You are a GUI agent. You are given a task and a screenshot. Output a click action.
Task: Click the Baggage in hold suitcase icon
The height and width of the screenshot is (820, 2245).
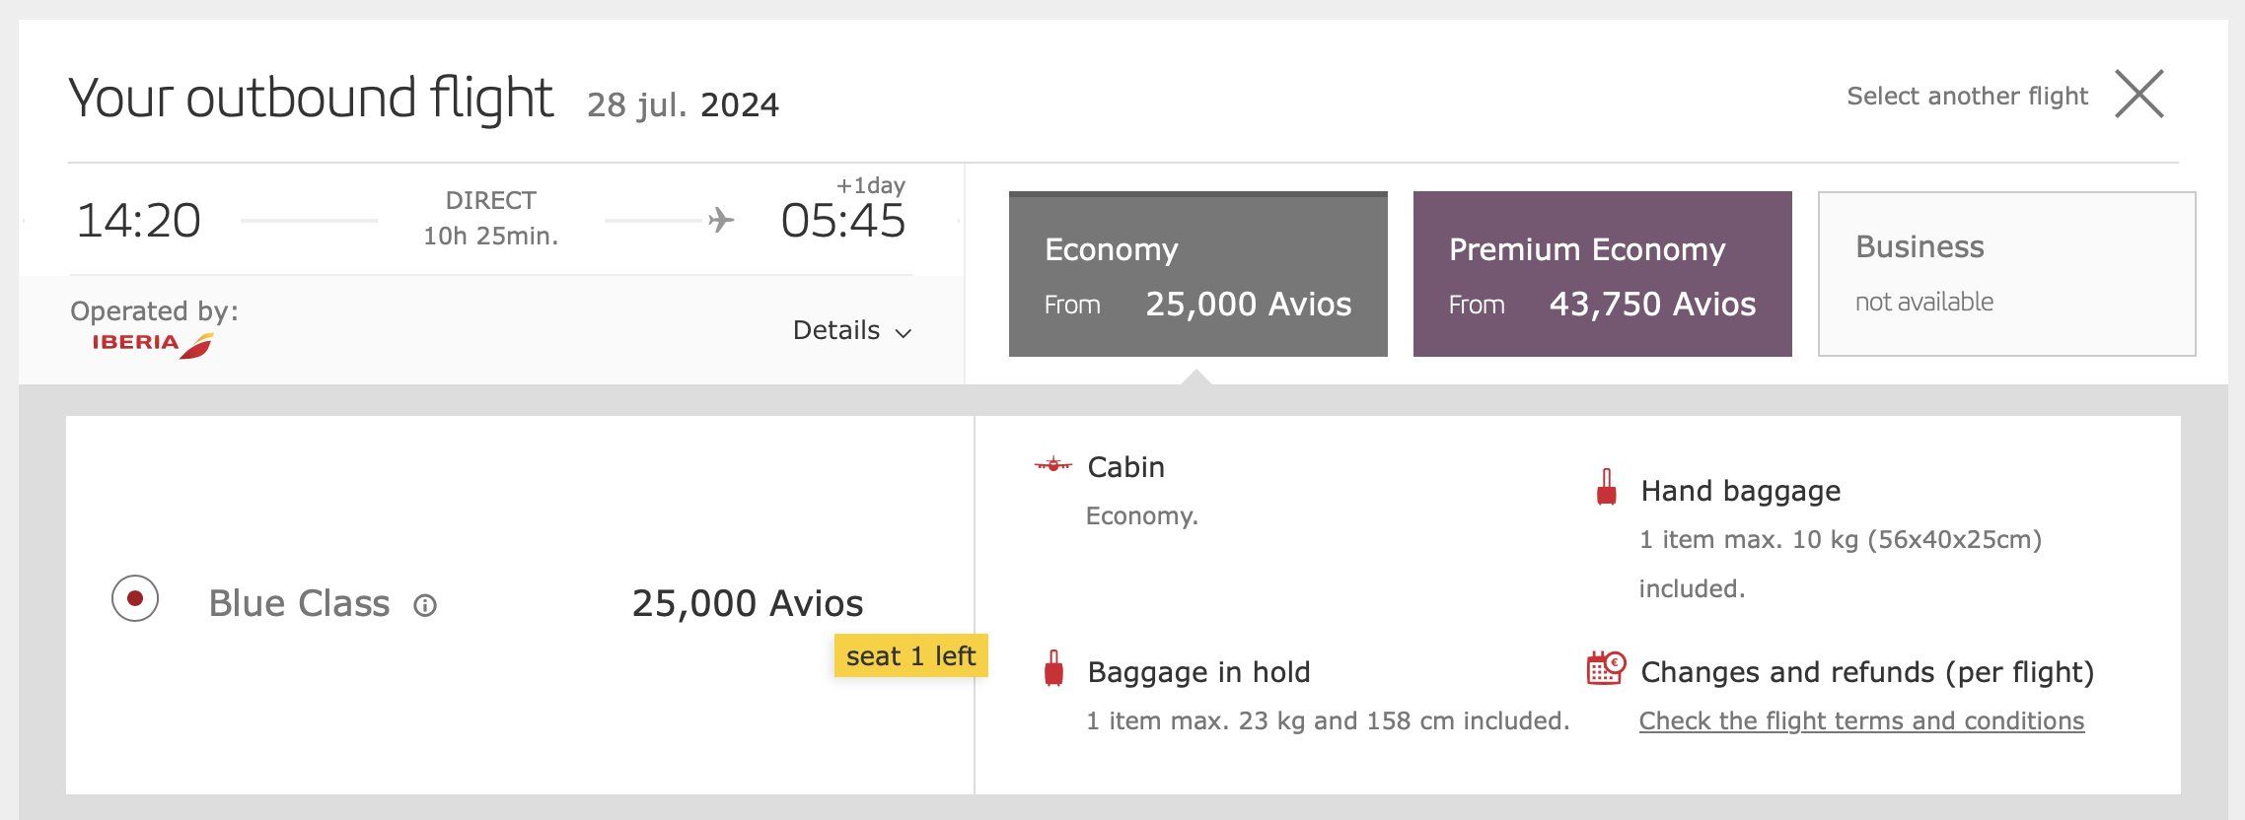click(x=1053, y=669)
